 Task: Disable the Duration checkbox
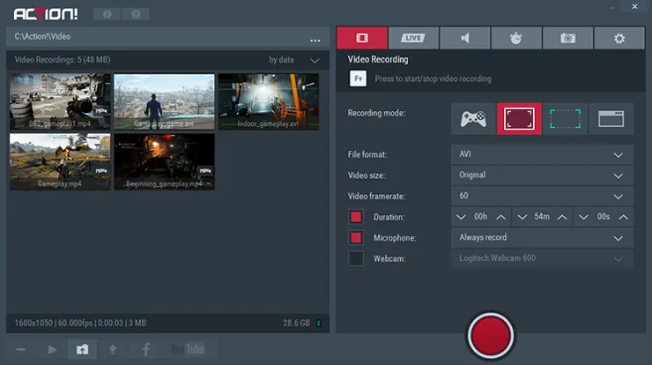click(356, 217)
